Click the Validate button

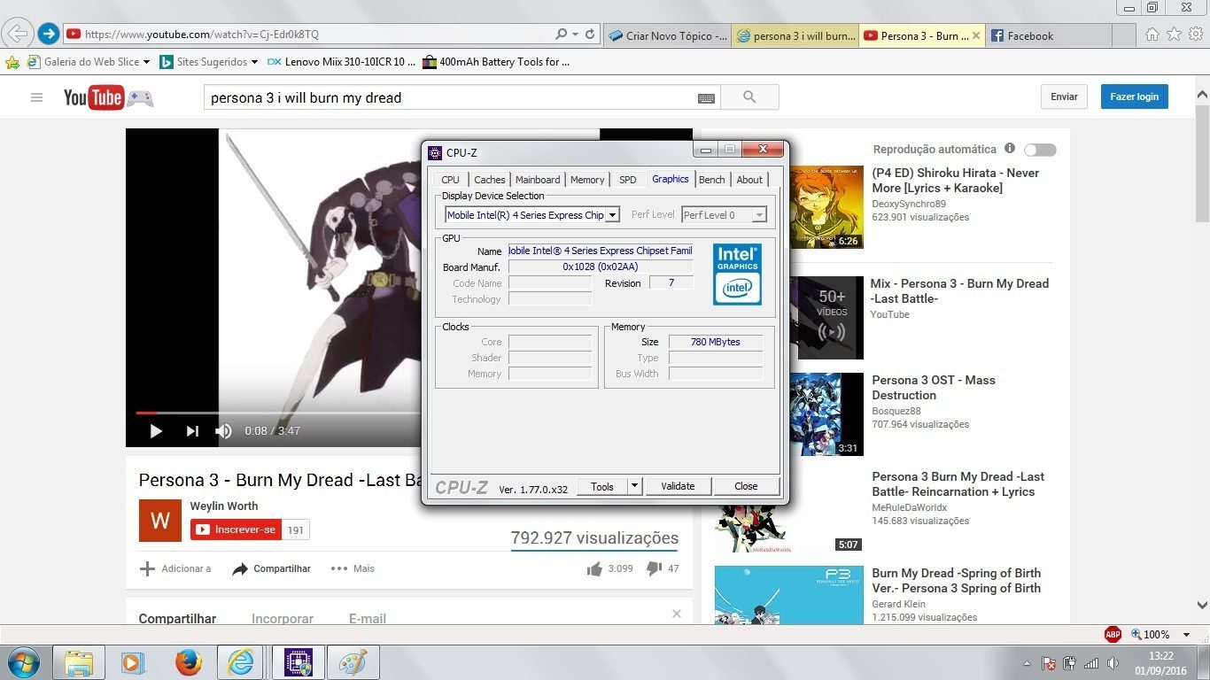pyautogui.click(x=678, y=486)
